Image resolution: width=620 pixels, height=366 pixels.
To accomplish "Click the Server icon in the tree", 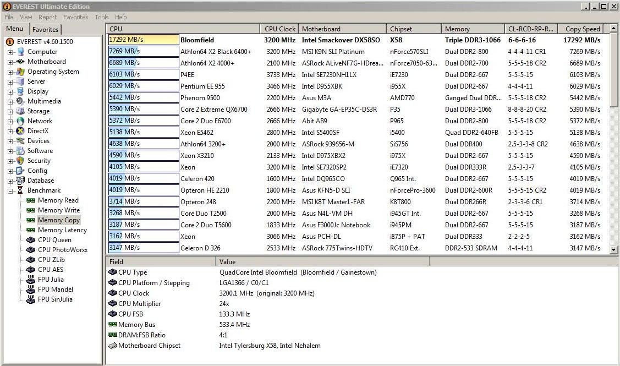I will click(20, 81).
